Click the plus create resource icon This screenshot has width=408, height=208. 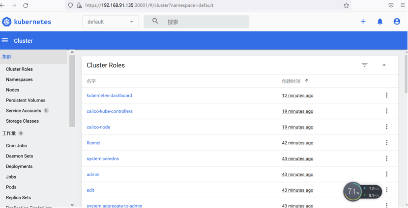(x=363, y=22)
